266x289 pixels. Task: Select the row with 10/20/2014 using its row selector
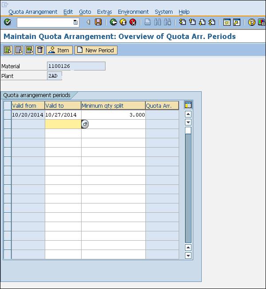click(x=8, y=115)
